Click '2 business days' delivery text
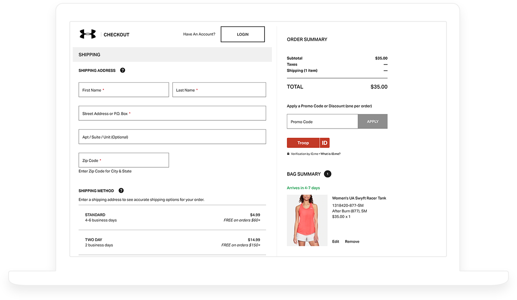Image resolution: width=517 pixels, height=300 pixels. click(x=99, y=245)
